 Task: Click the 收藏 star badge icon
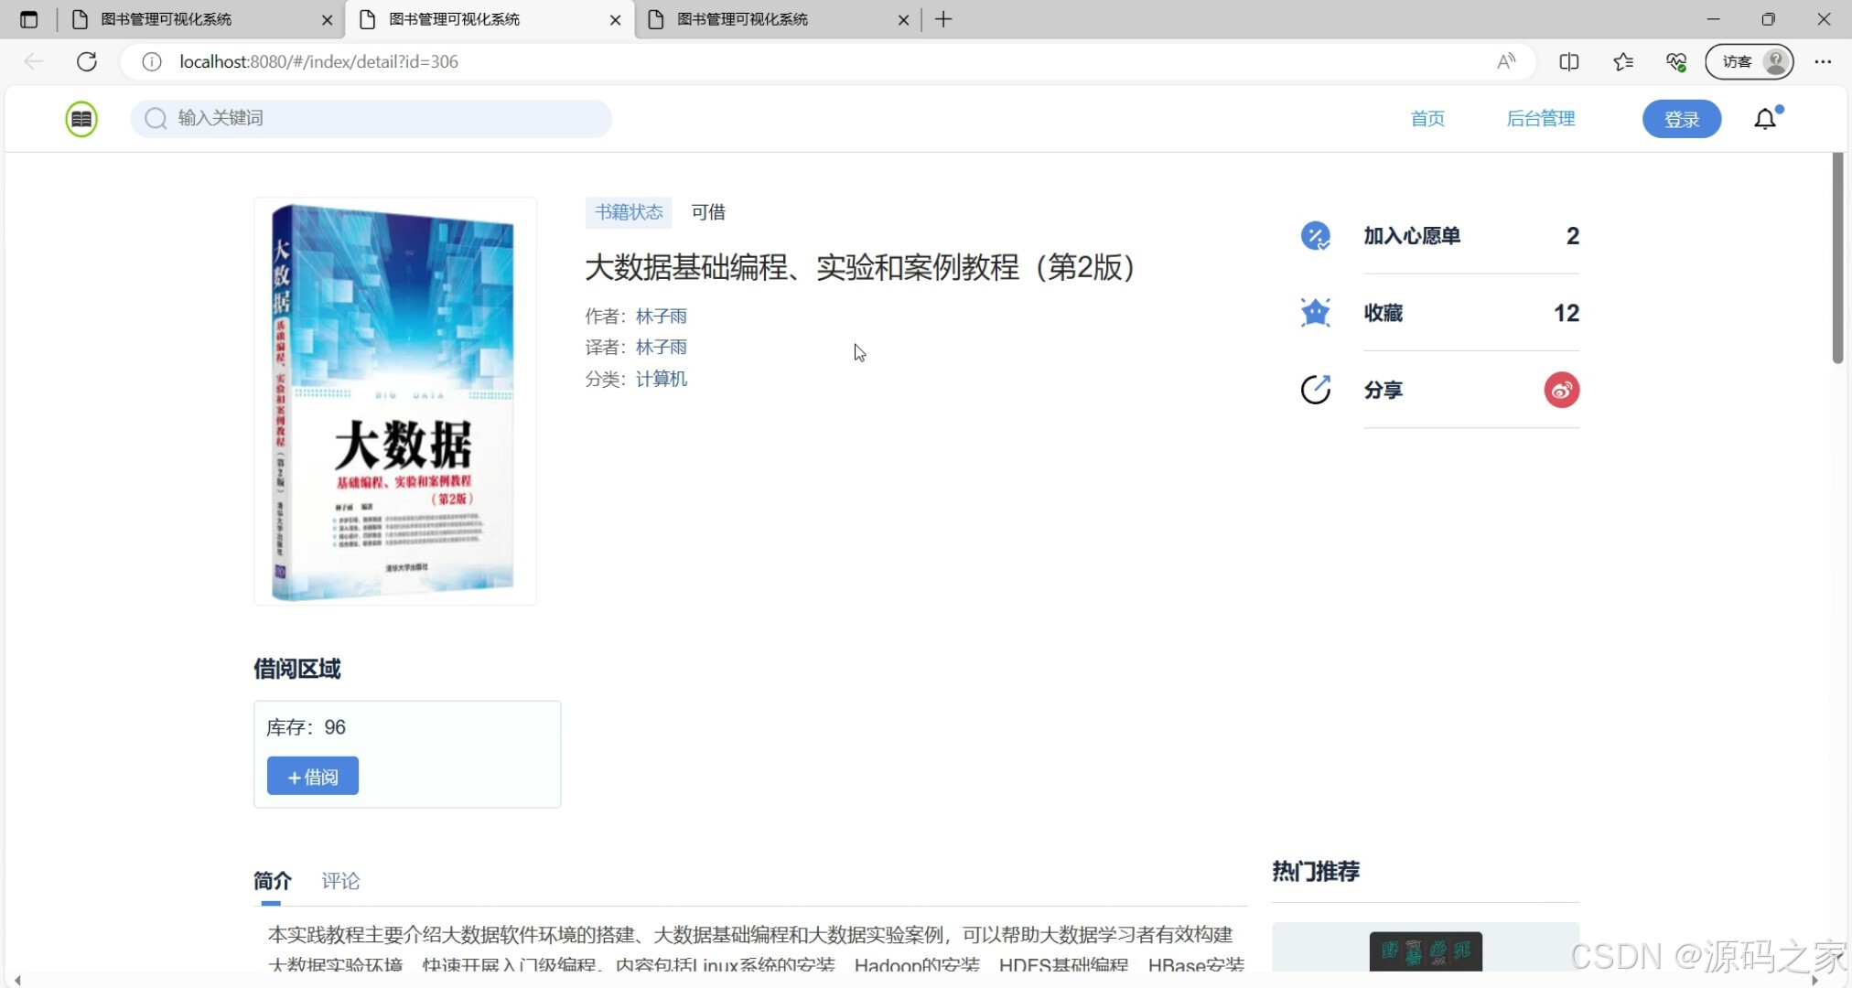coord(1315,312)
